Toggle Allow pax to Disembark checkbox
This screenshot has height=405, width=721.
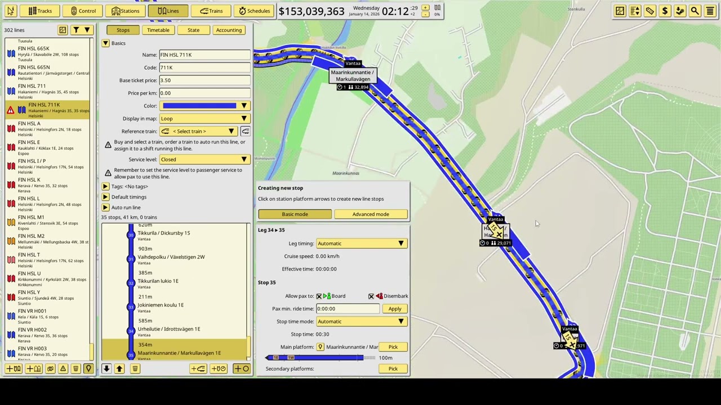tap(371, 296)
